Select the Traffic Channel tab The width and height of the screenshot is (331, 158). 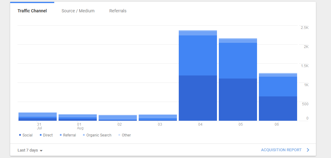[x=32, y=11]
